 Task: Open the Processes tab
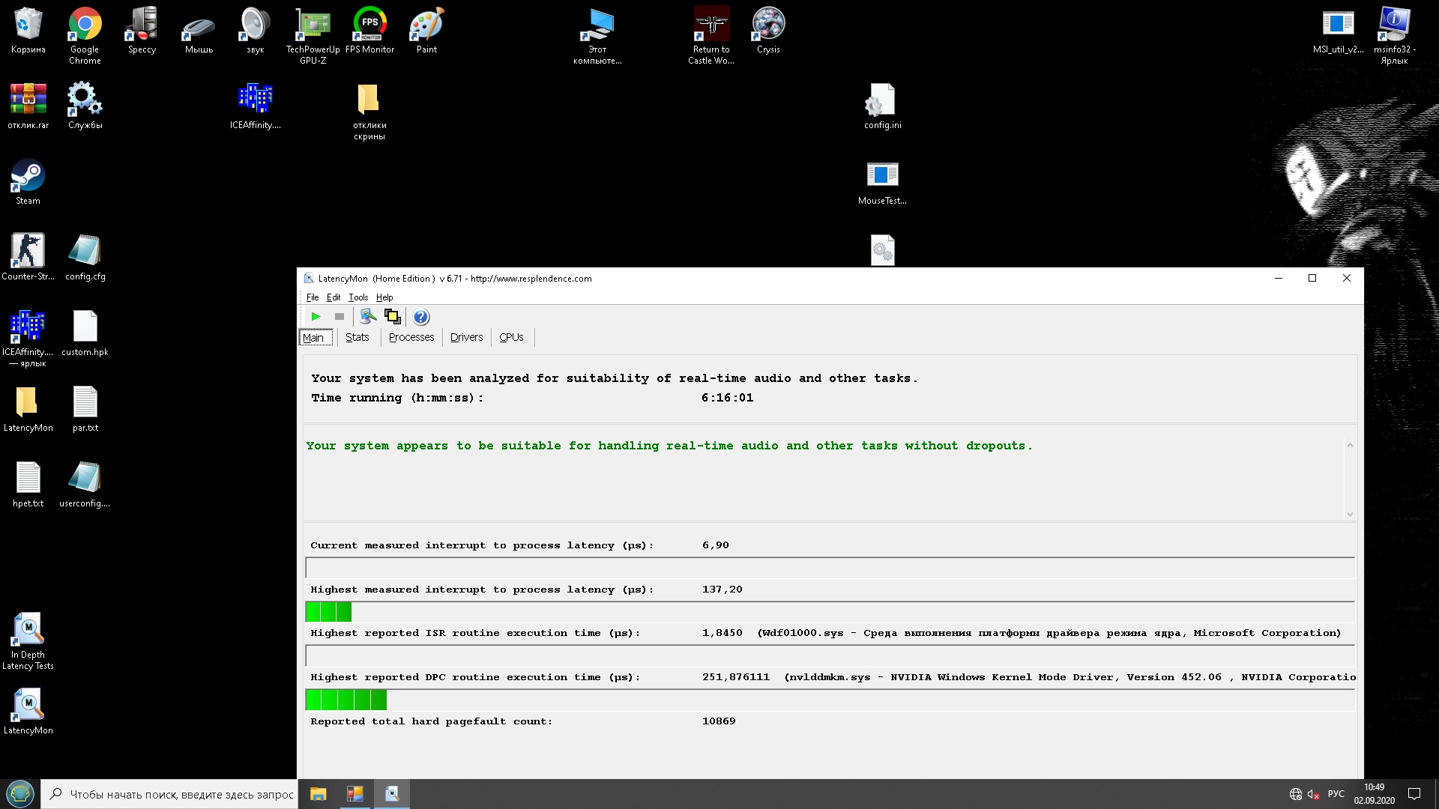click(411, 337)
